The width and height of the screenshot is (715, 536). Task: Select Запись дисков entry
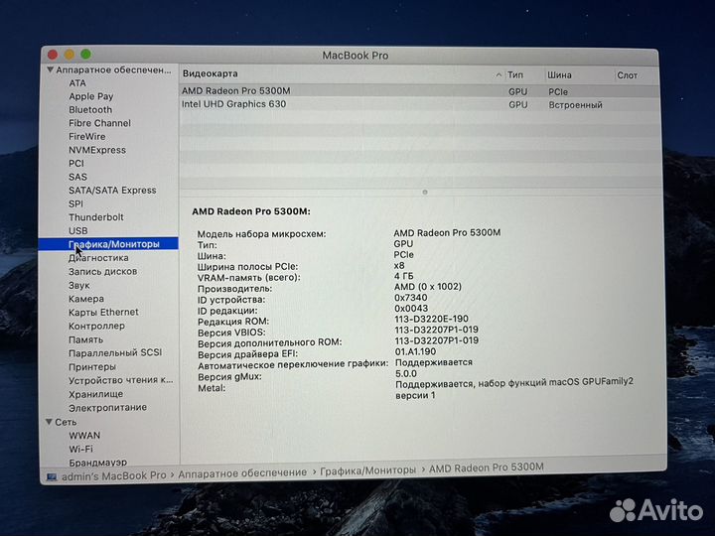pyautogui.click(x=102, y=272)
